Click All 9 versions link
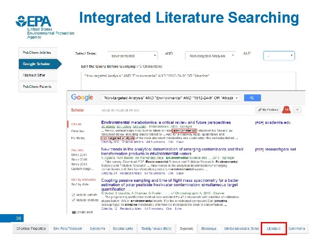Screen dimensions: 315x236 [x=155, y=142]
